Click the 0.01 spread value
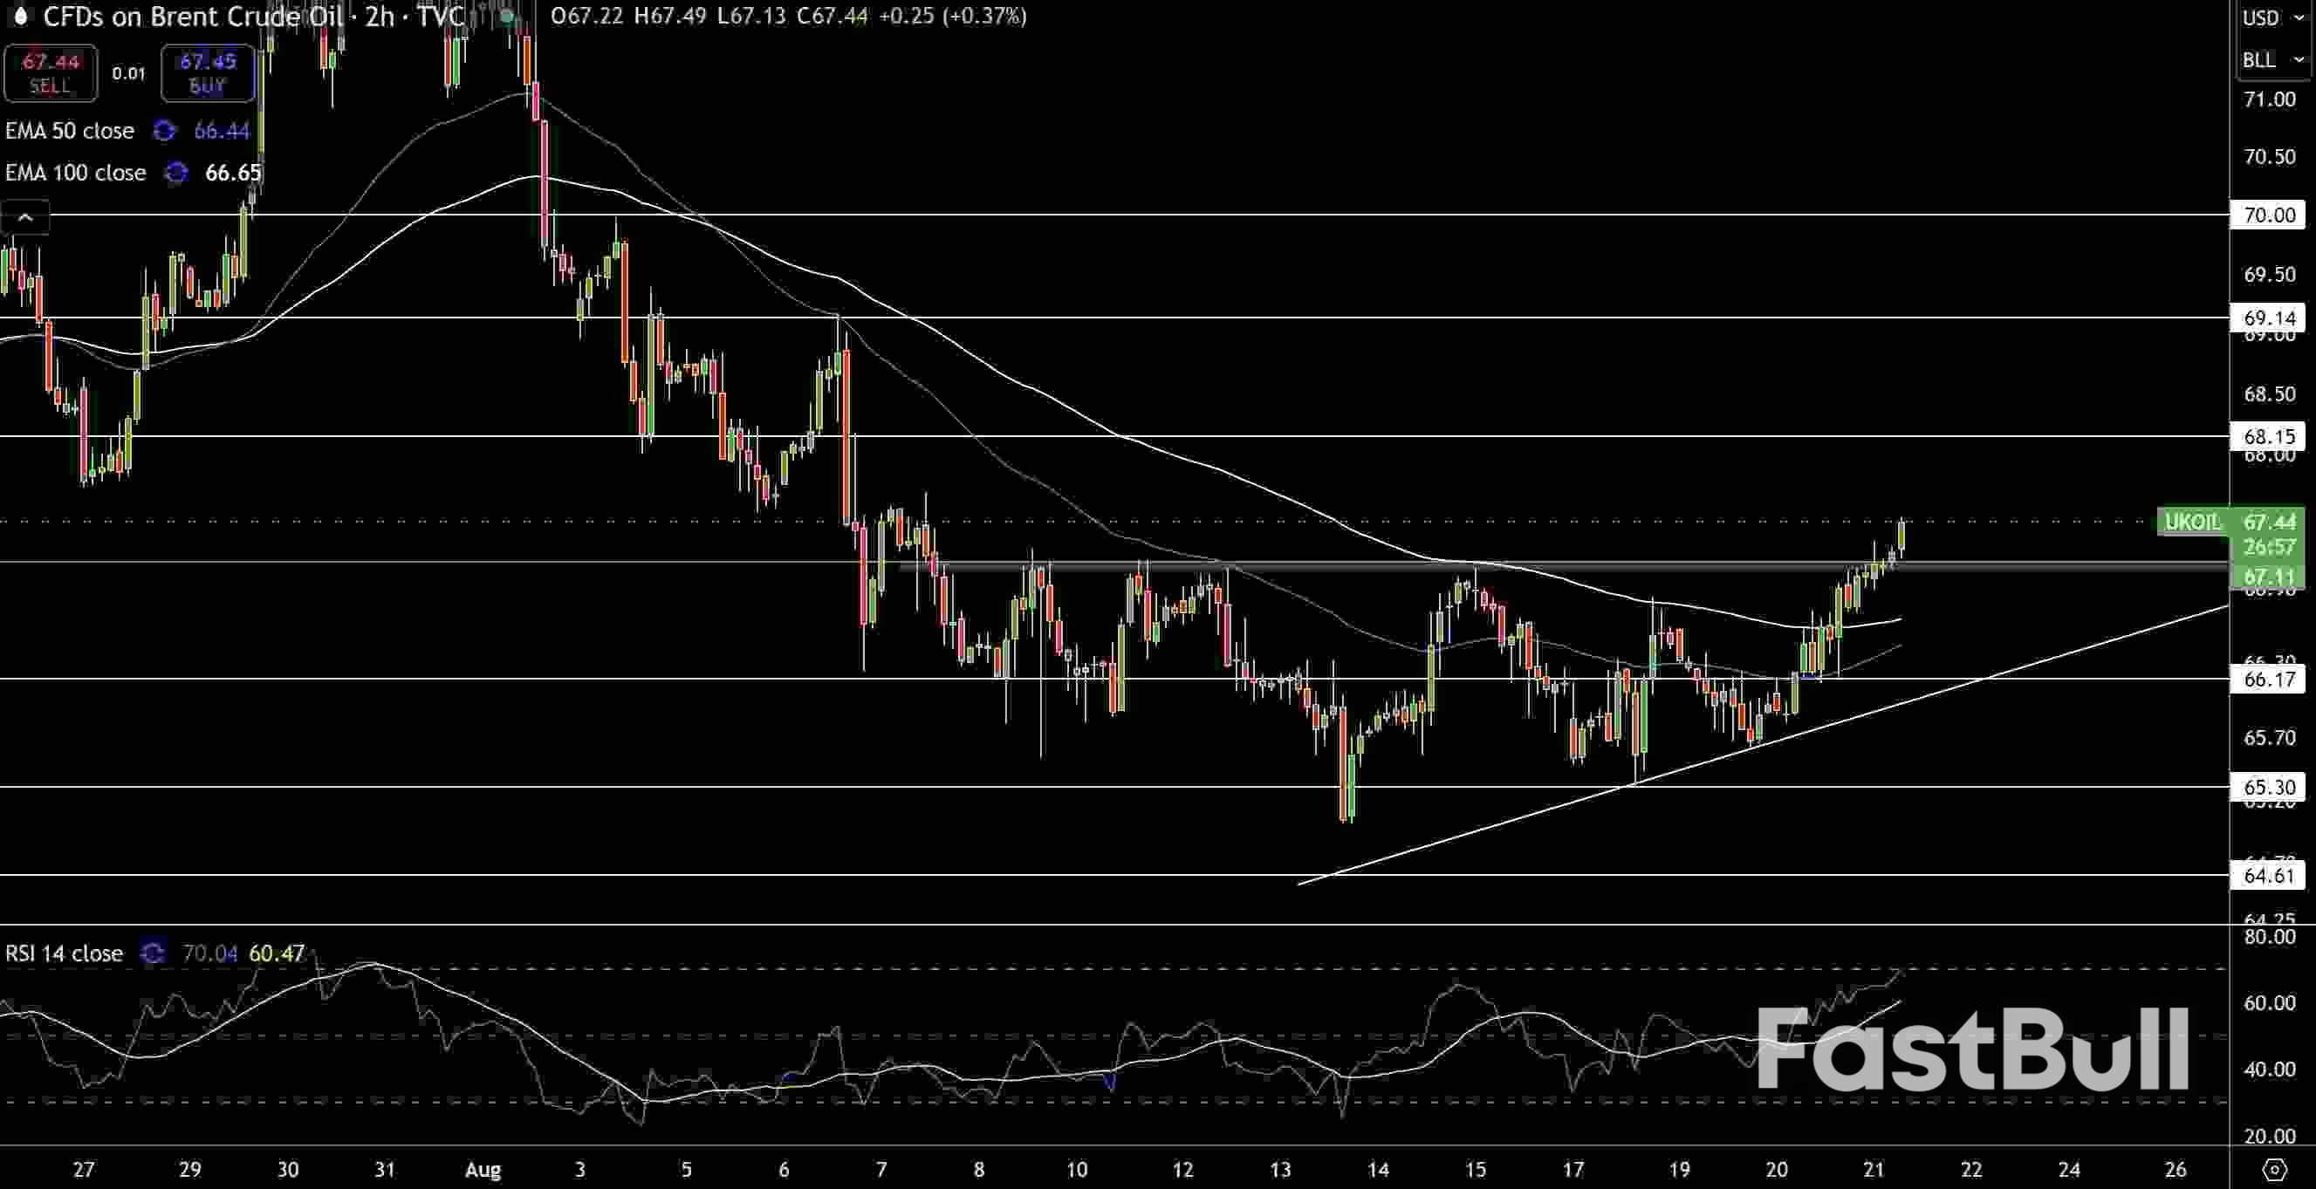 coord(128,73)
